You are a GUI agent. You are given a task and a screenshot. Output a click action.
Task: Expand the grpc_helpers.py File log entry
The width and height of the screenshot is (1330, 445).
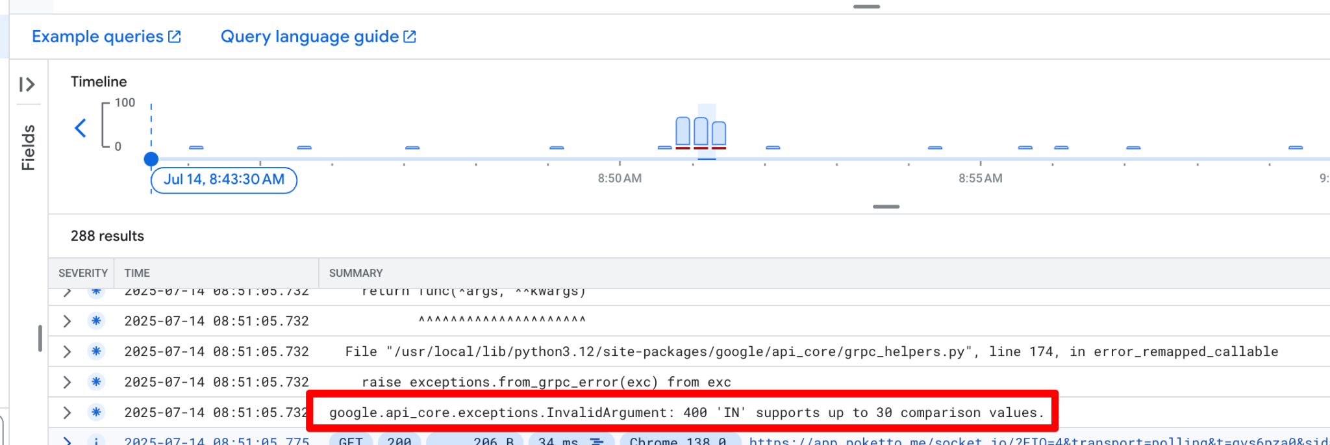[67, 351]
